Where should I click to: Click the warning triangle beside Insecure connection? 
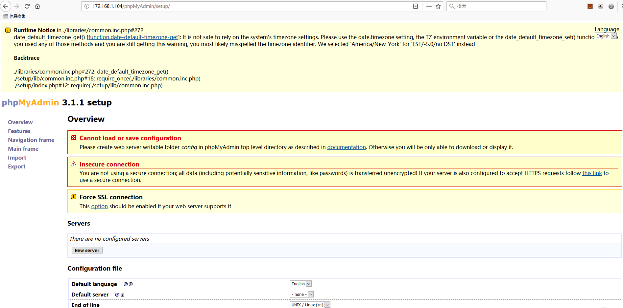[74, 164]
